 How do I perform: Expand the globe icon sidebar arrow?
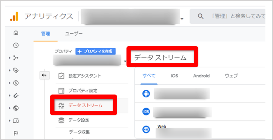click(x=10, y=108)
